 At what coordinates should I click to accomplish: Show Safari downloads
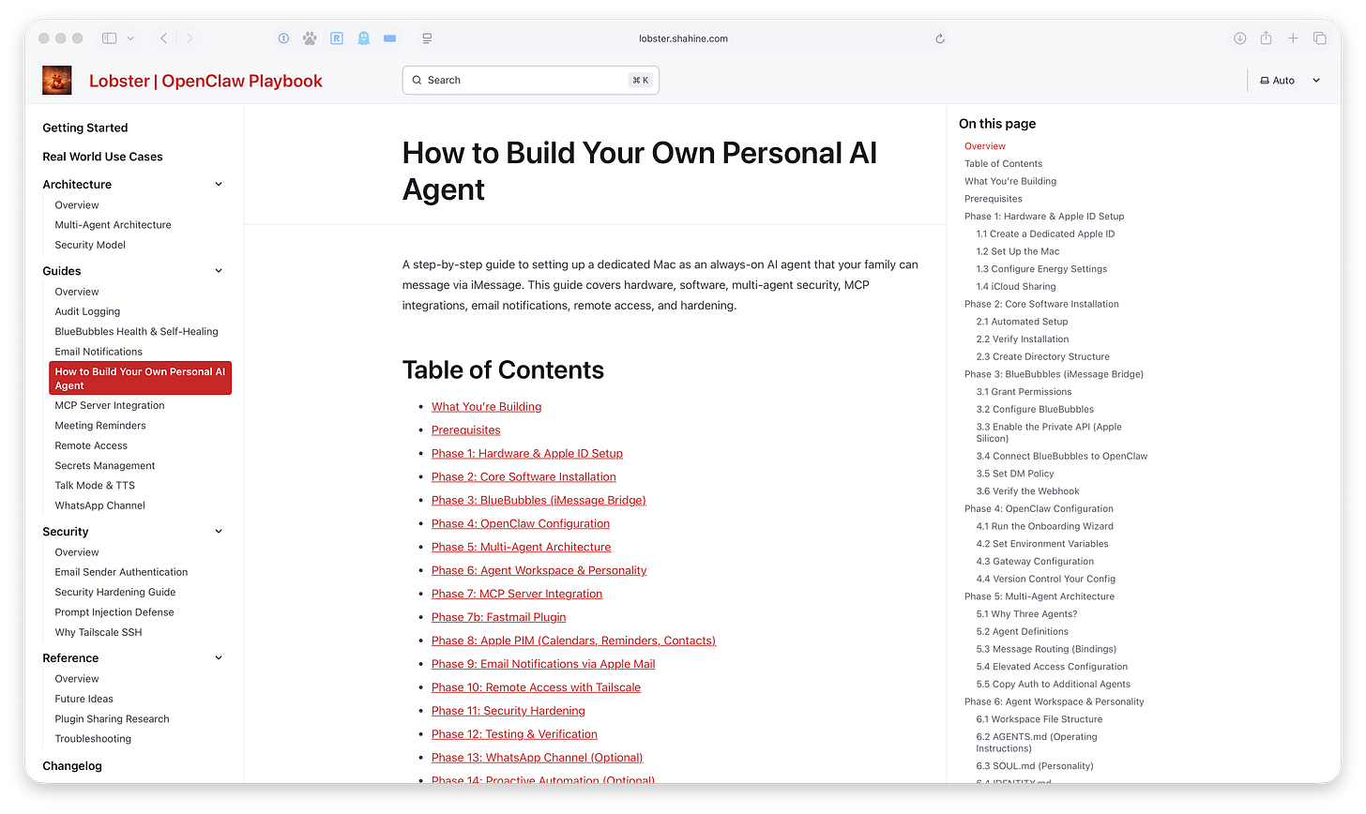1239,38
